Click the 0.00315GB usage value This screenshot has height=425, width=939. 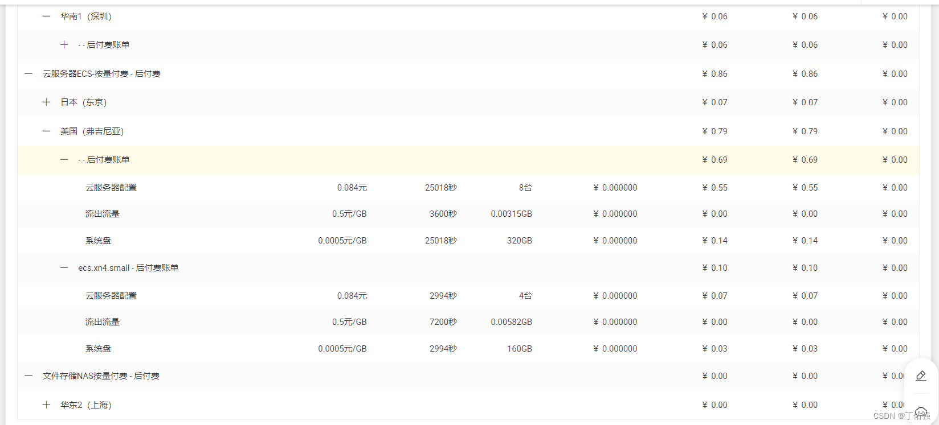pyautogui.click(x=511, y=214)
